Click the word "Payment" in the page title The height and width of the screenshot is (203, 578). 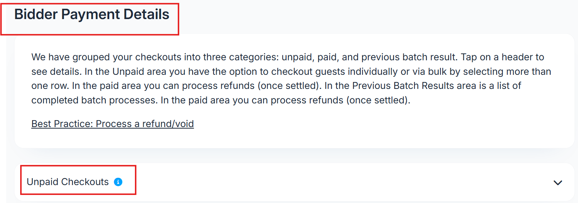92,14
